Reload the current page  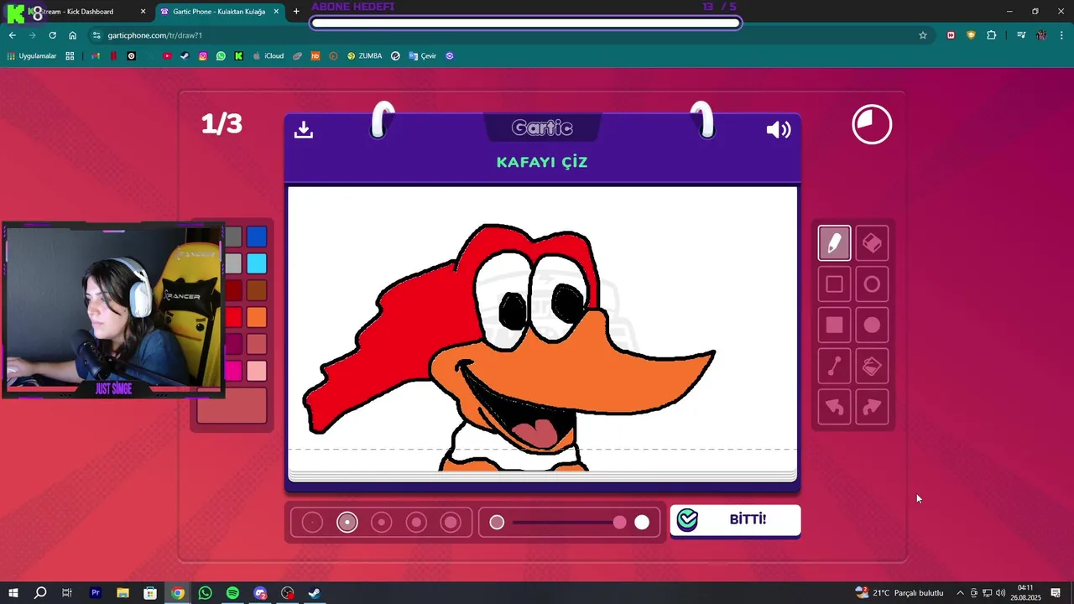(52, 35)
